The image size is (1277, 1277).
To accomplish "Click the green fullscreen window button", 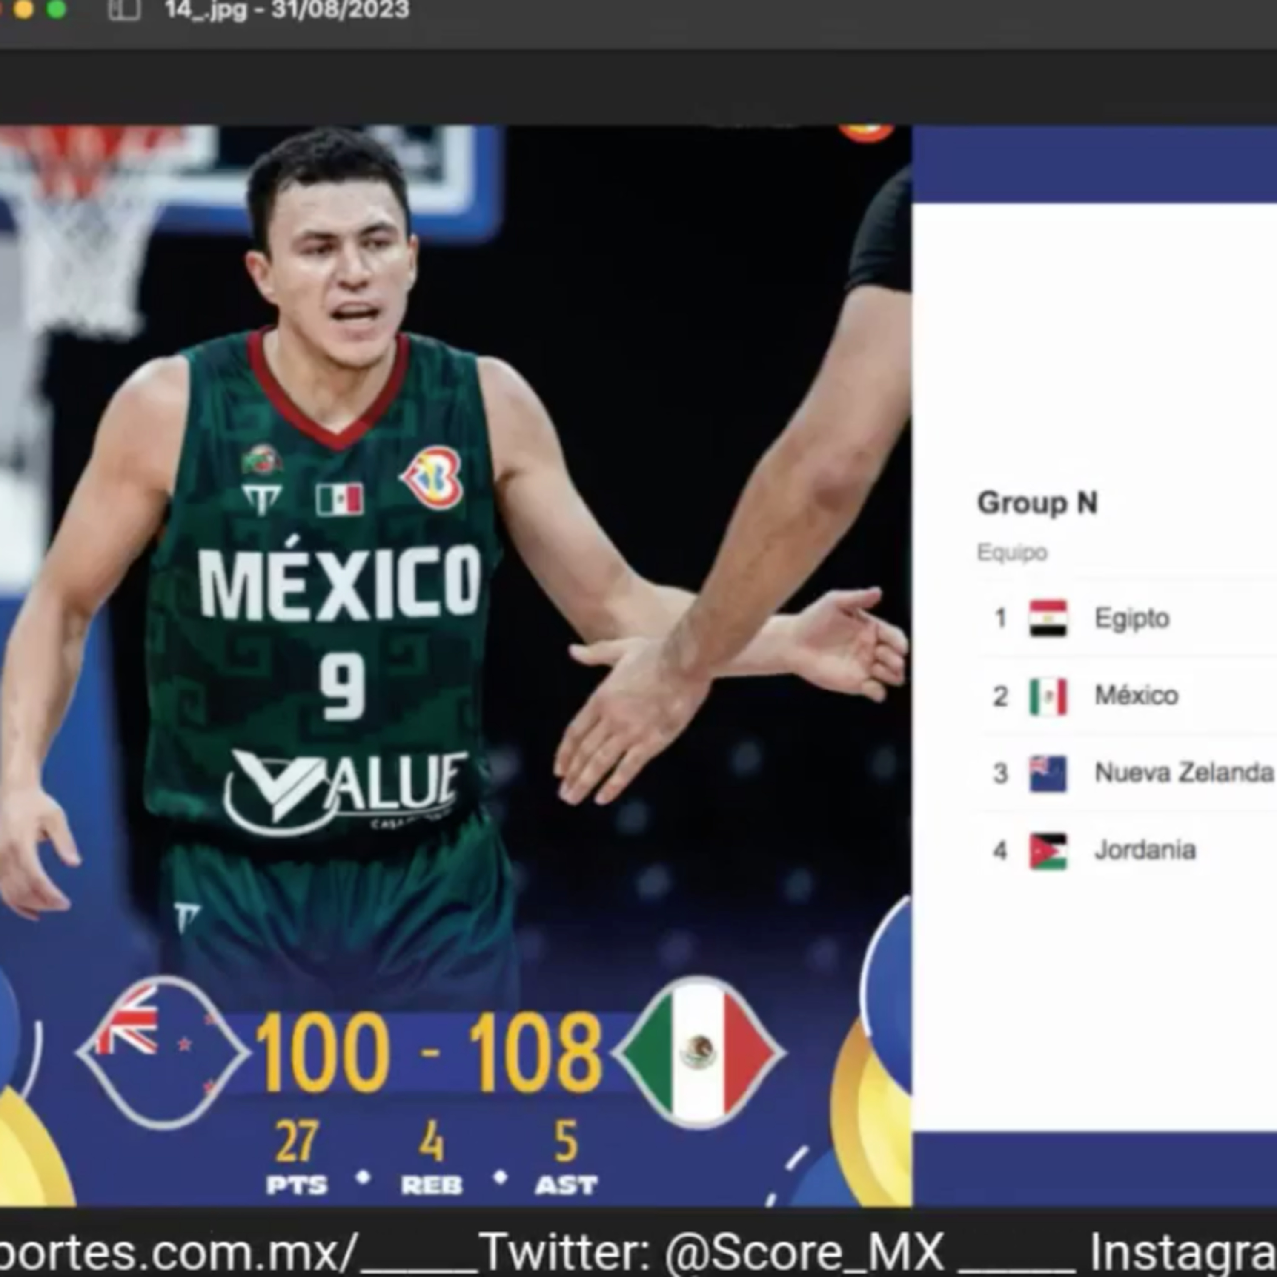I will (57, 9).
